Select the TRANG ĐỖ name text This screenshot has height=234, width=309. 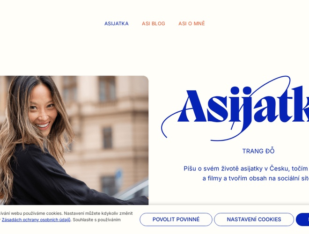[x=258, y=151]
